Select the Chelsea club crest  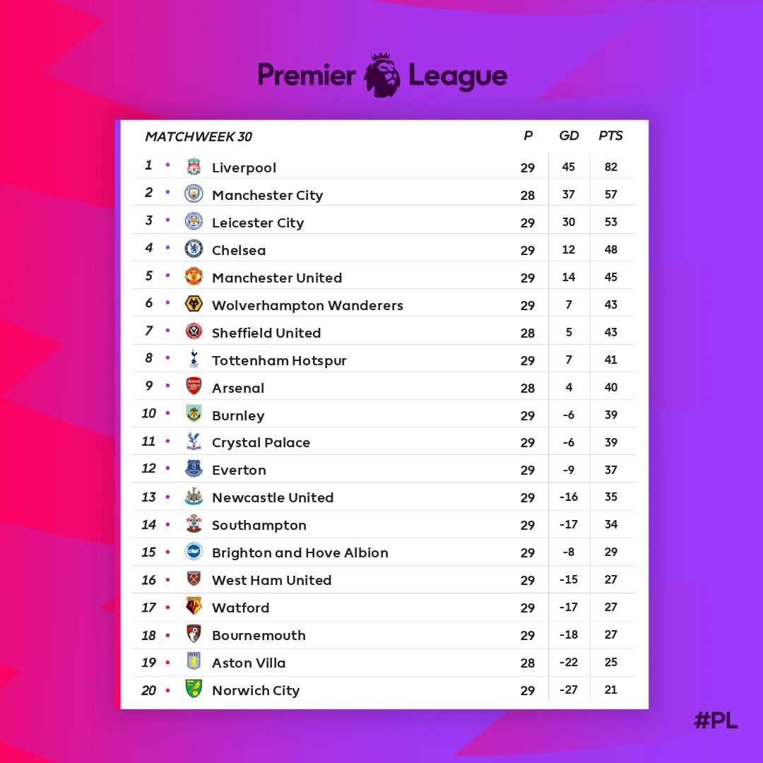[194, 249]
